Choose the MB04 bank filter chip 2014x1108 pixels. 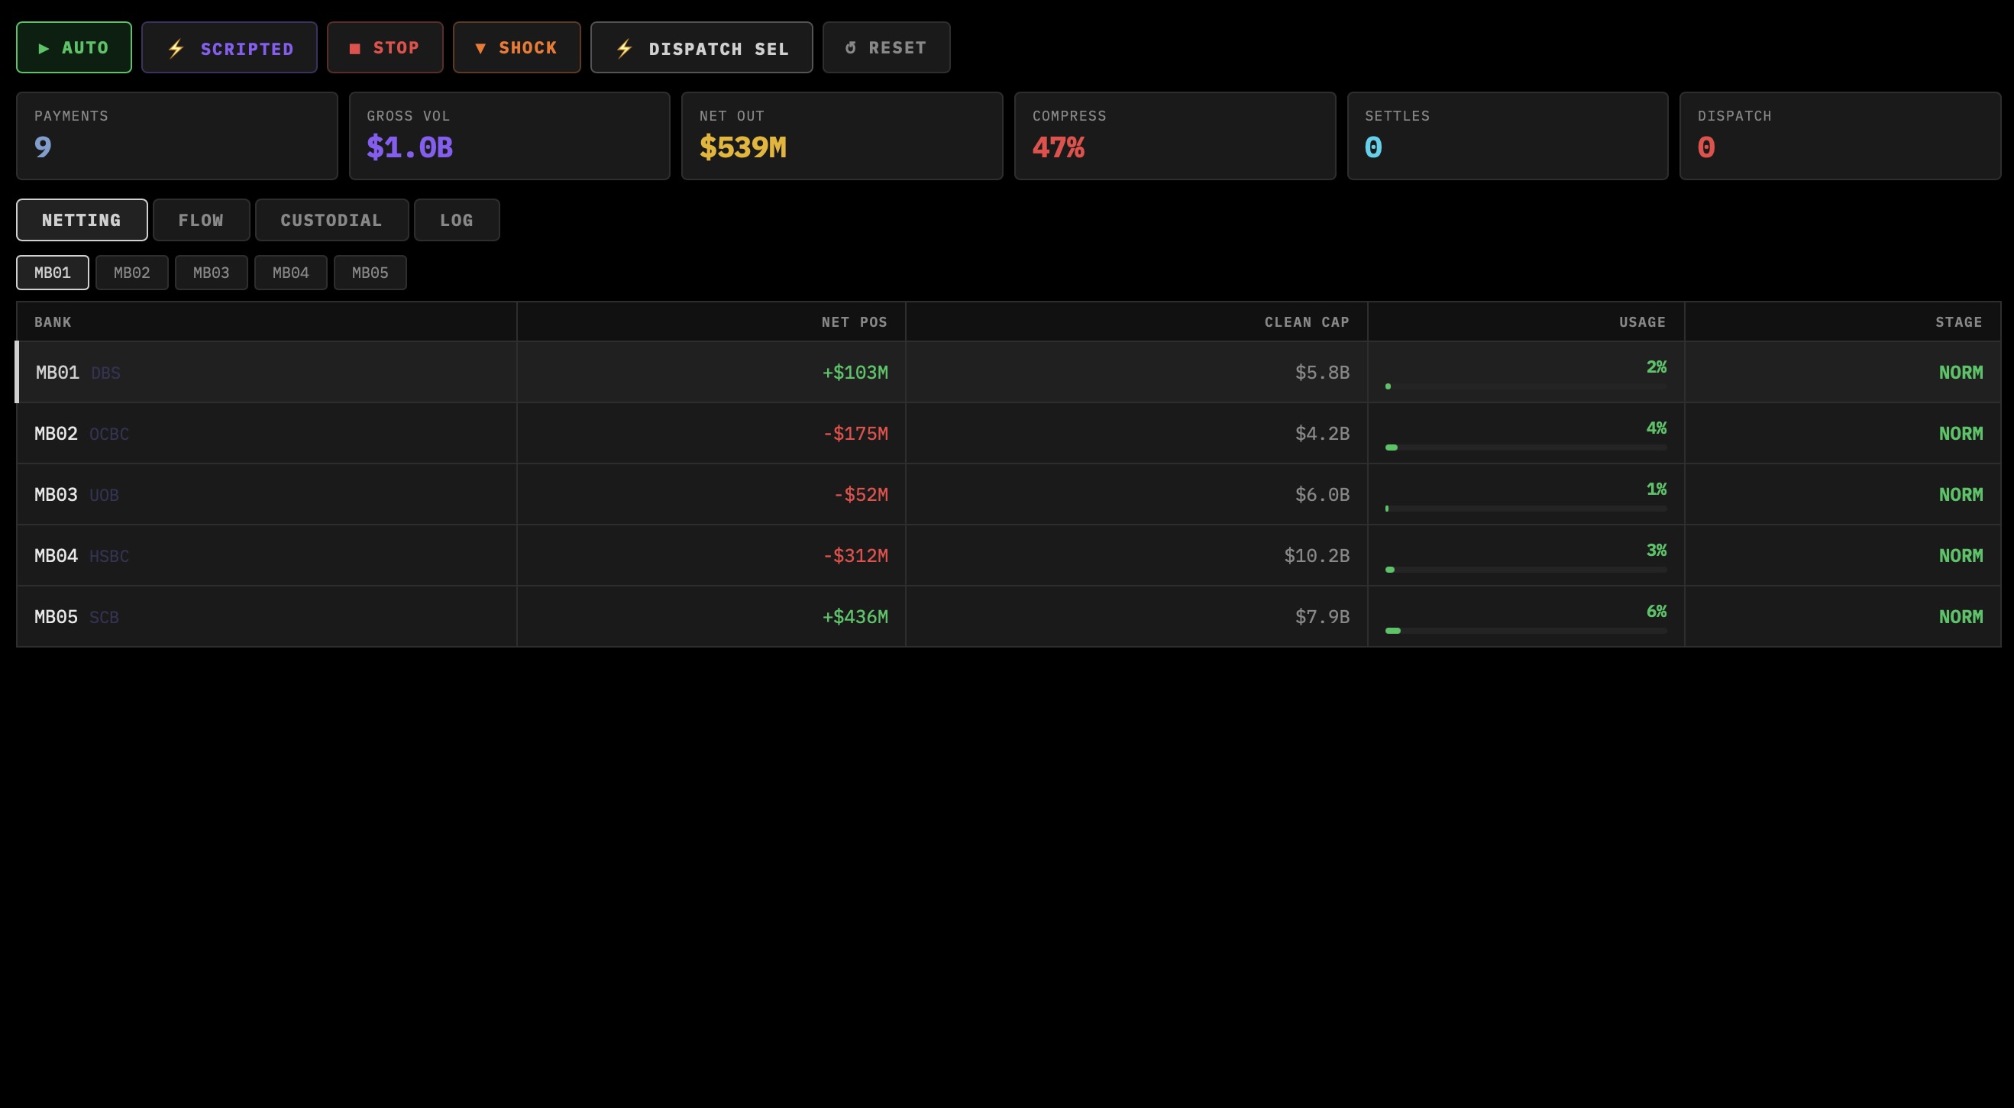pos(290,273)
